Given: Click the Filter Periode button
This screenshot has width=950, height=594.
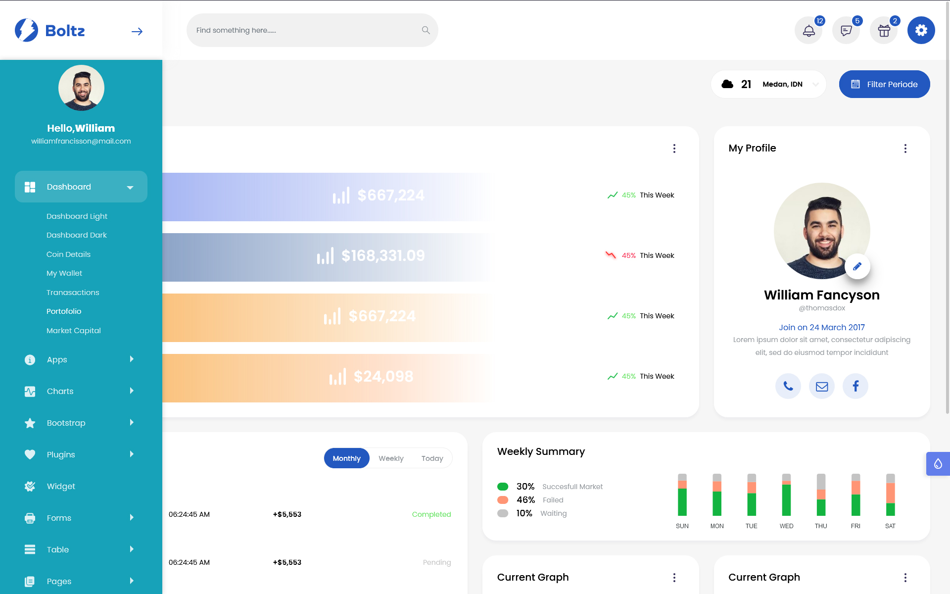Looking at the screenshot, I should click(884, 84).
